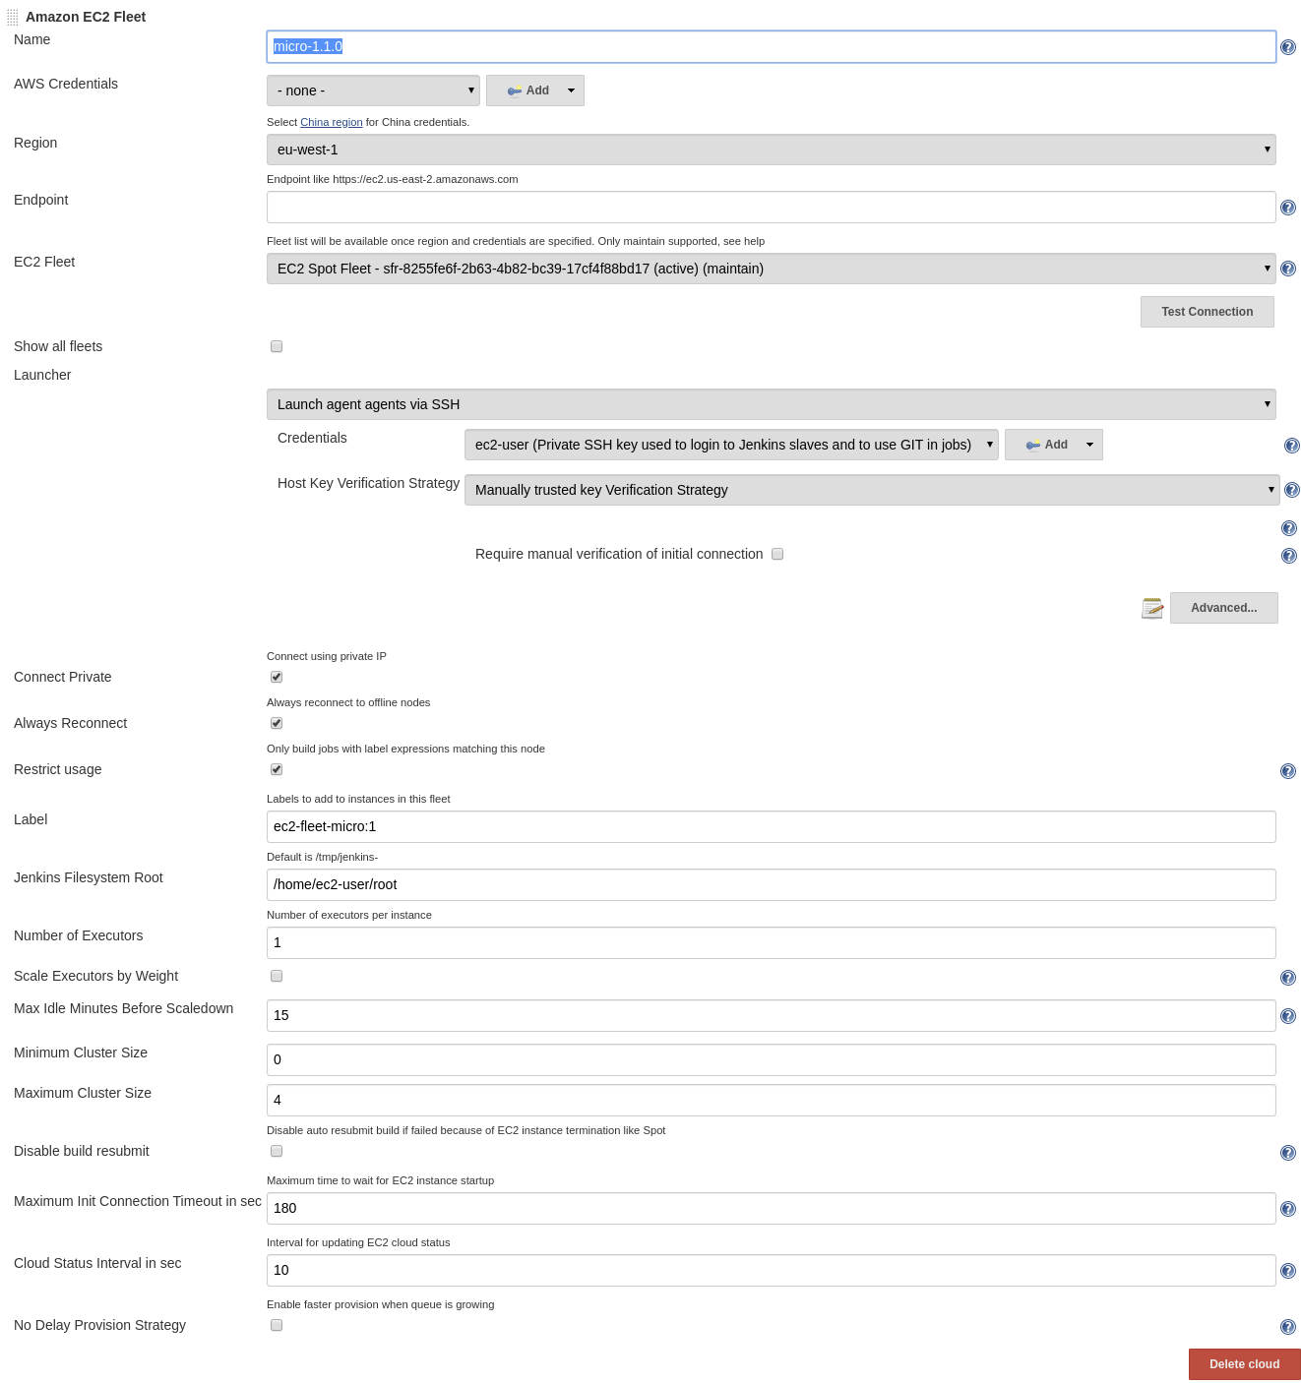Open the Launcher type dropdown
1301x1383 pixels.
[x=772, y=404]
